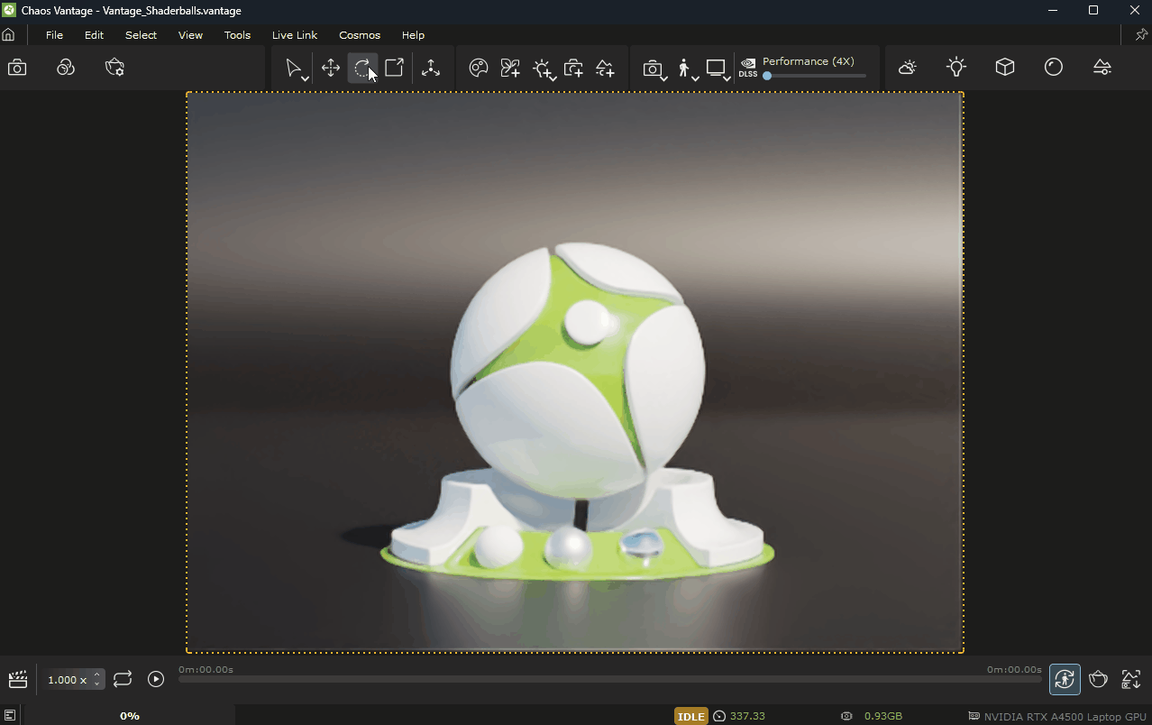1152x725 pixels.
Task: Open the sun and cloud environment panel
Action: [908, 68]
